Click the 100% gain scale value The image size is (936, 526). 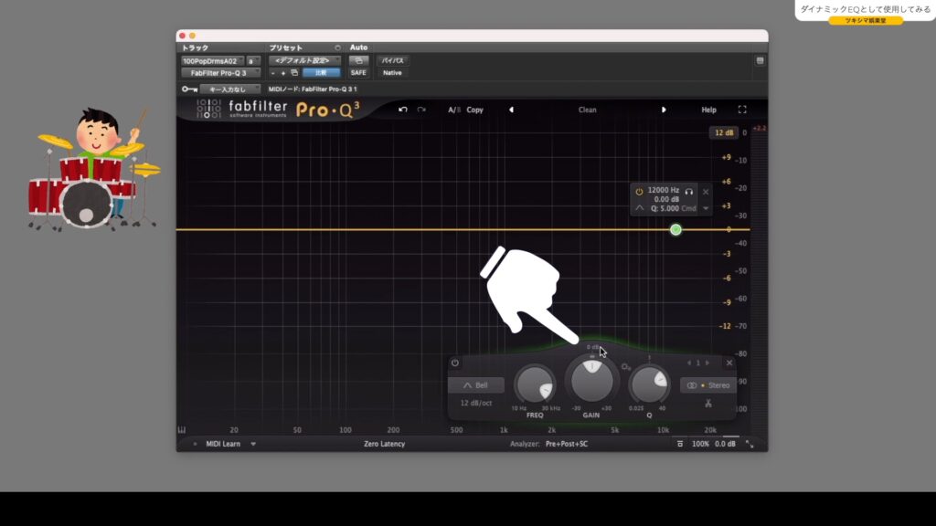(x=700, y=444)
